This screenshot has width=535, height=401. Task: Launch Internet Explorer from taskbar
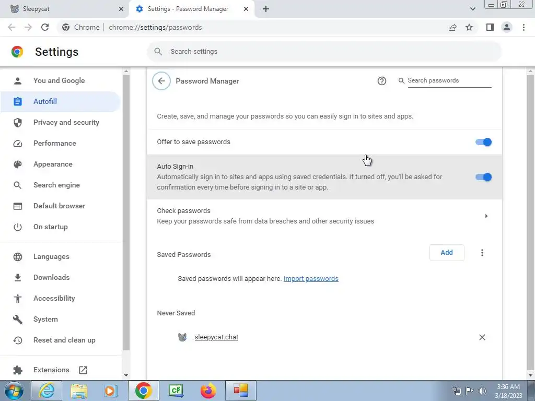pos(46,391)
